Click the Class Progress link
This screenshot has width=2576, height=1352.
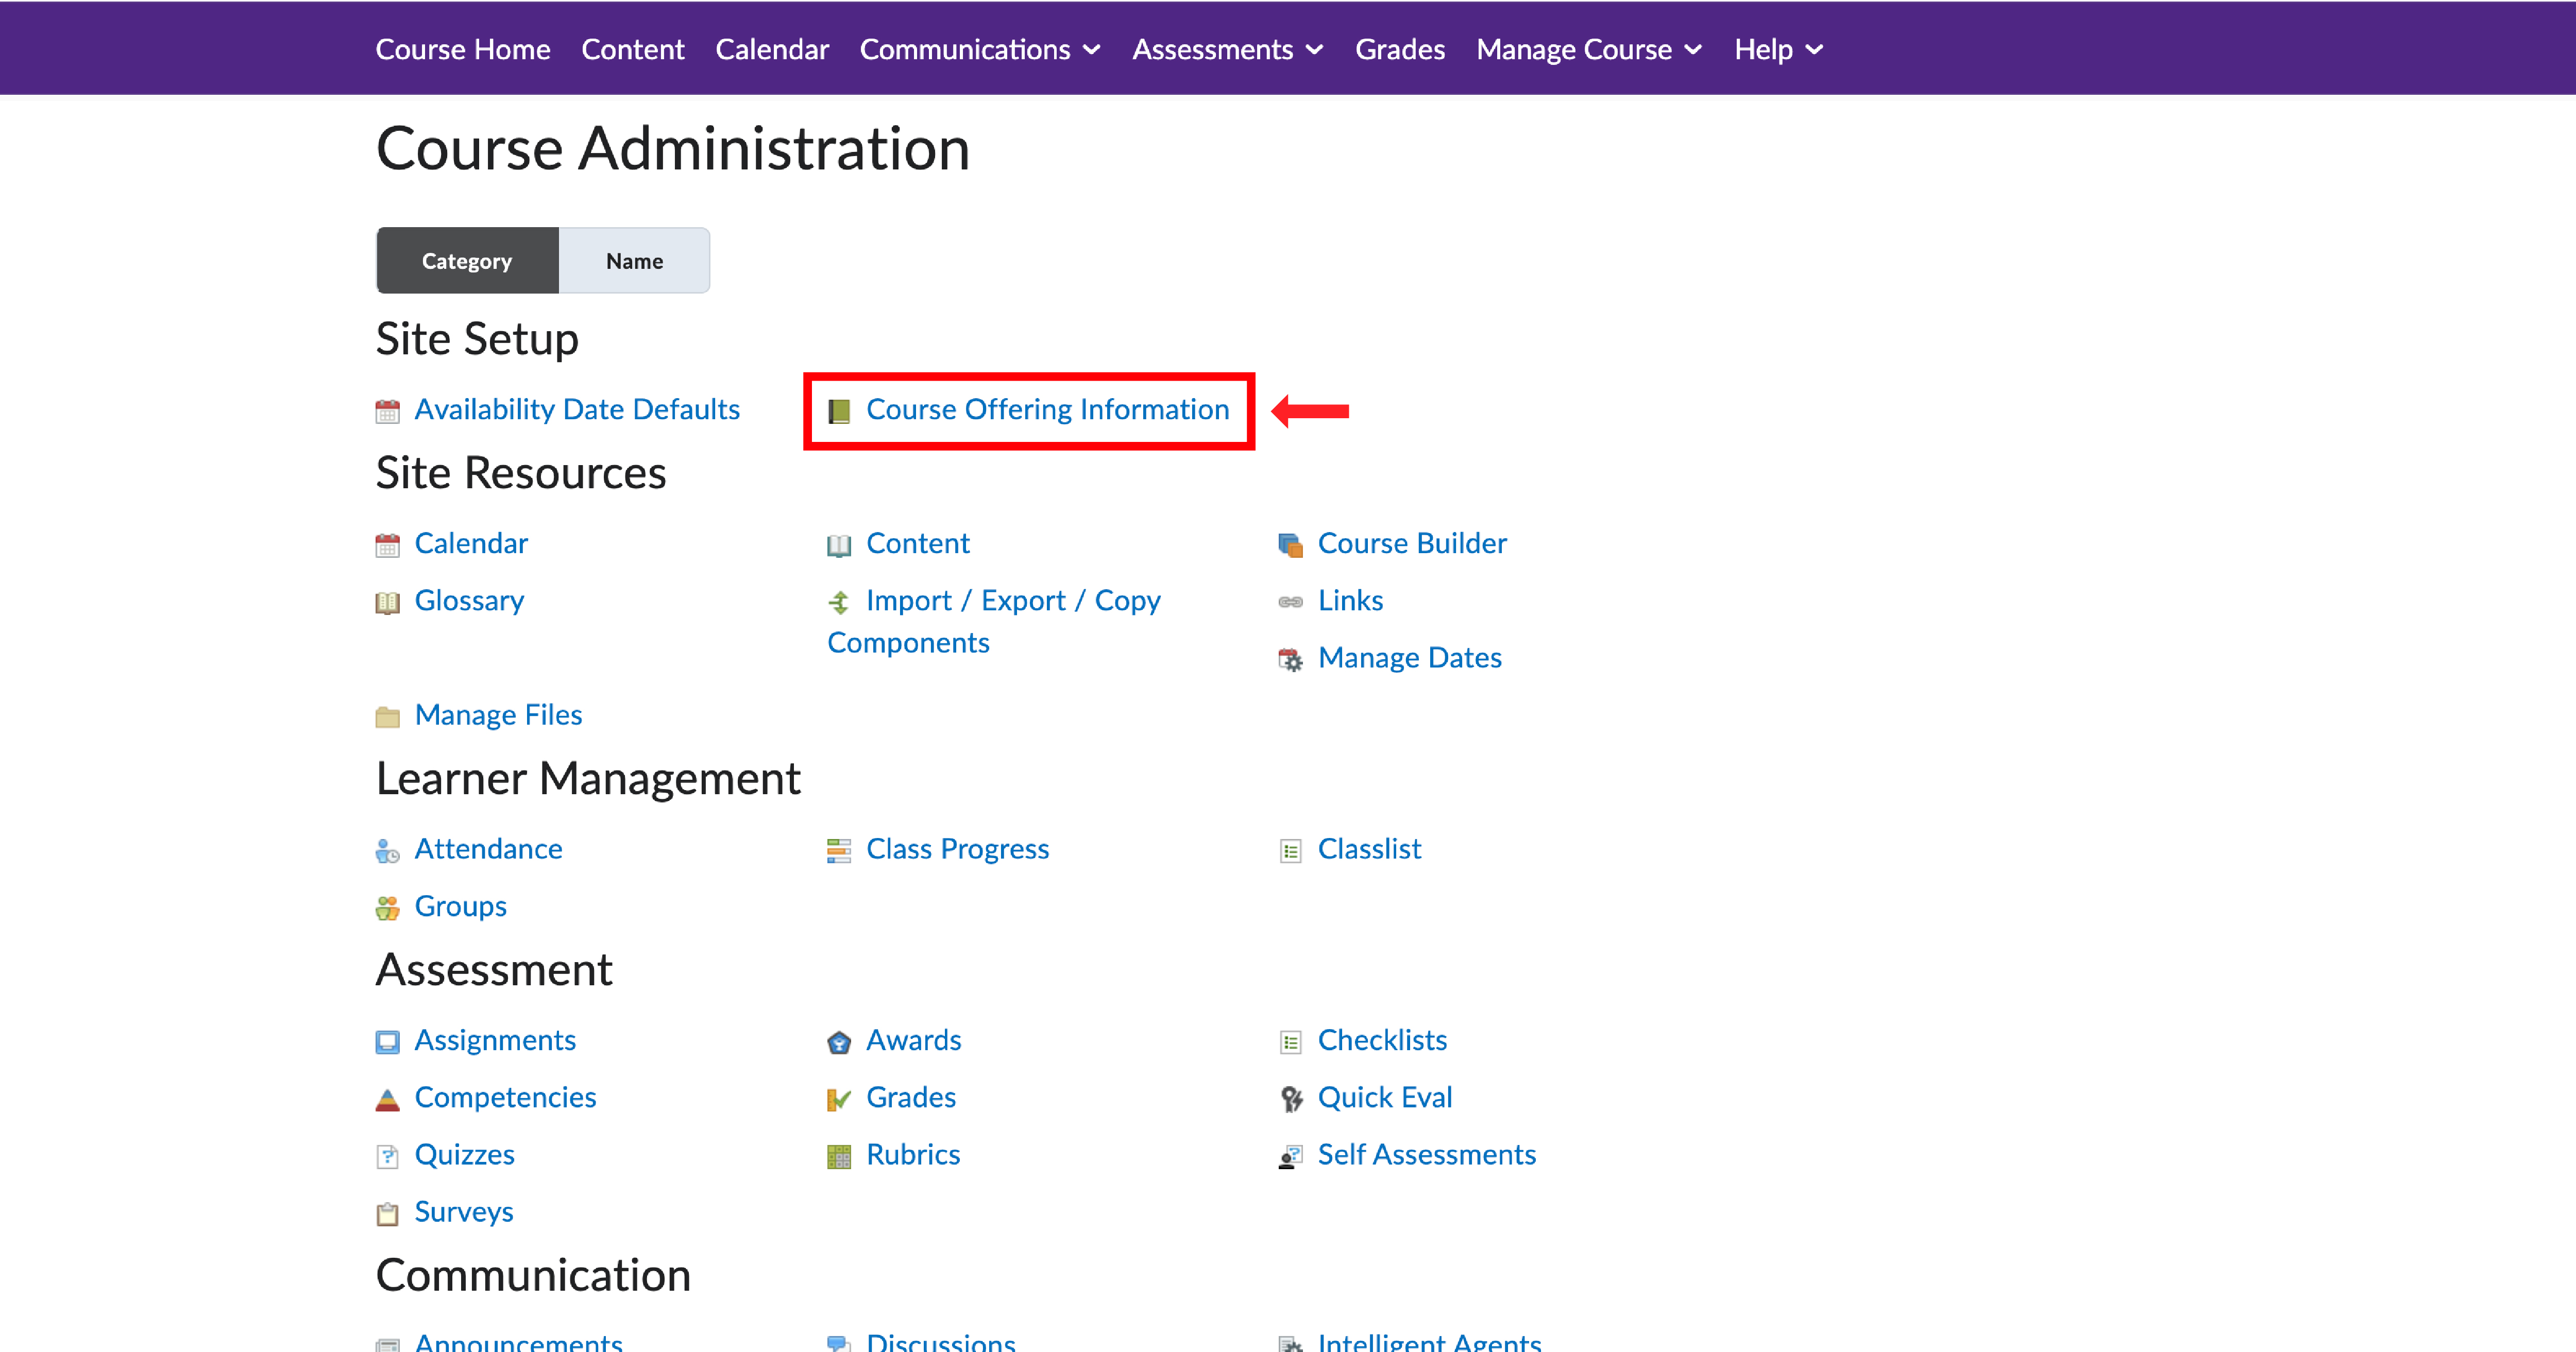tap(957, 849)
